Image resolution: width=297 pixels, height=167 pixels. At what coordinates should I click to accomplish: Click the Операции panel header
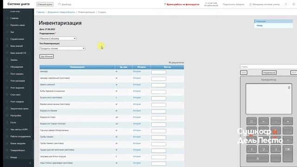click(x=273, y=21)
